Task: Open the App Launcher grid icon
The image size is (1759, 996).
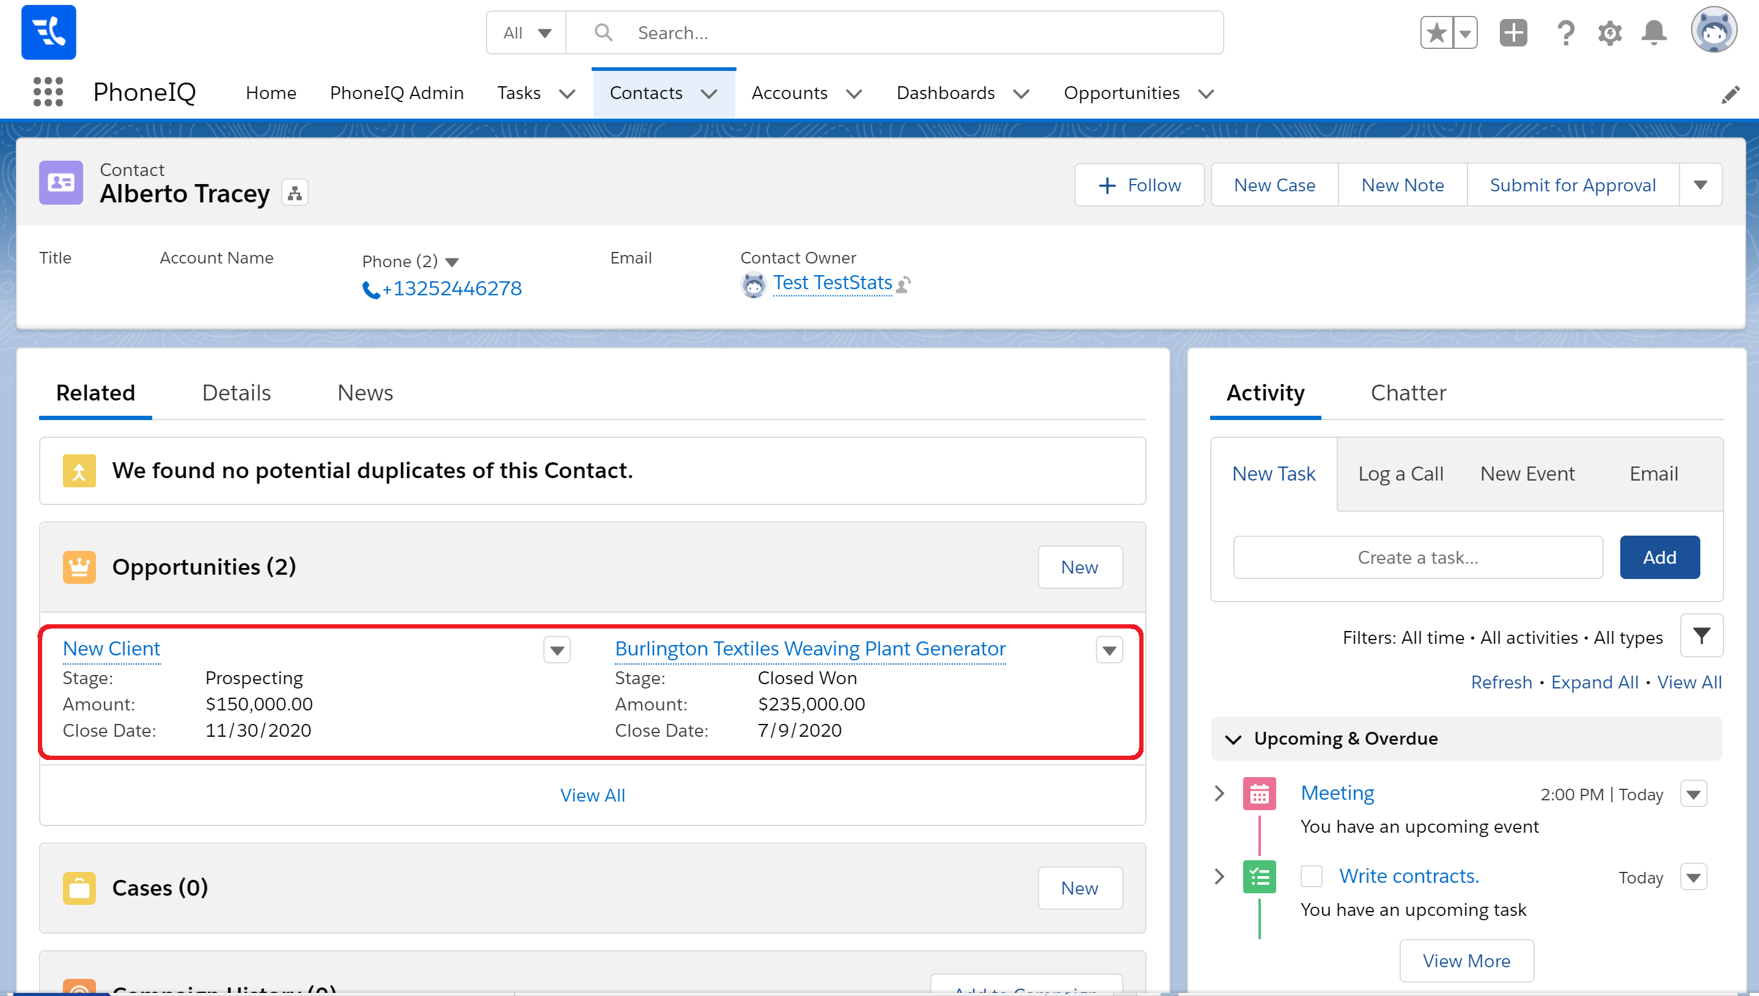Action: click(x=48, y=92)
